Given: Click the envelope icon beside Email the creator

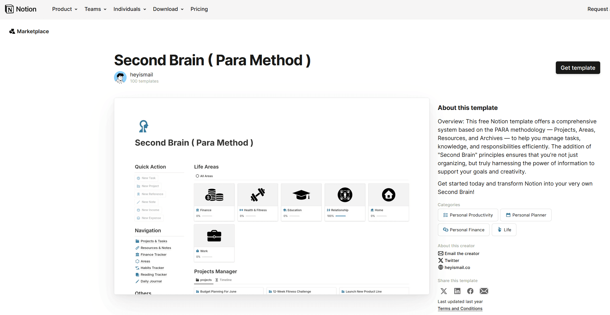Looking at the screenshot, I should (441, 254).
